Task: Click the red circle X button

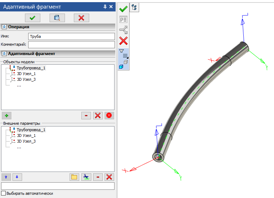Action: tap(109, 115)
